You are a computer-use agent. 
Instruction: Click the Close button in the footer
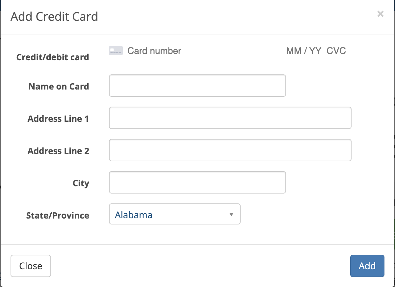point(31,266)
